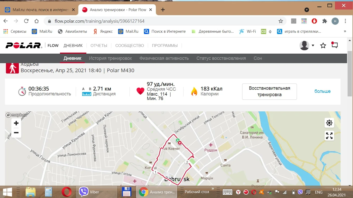The width and height of the screenshot is (353, 198).
Task: Open Polar notifications icon
Action: coord(335,45)
